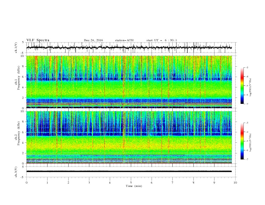Click the ch.1 spectrogram panel

click(129, 82)
